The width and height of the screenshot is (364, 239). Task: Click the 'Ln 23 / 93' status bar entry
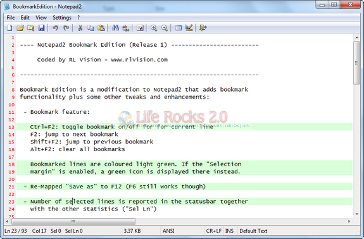click(16, 231)
